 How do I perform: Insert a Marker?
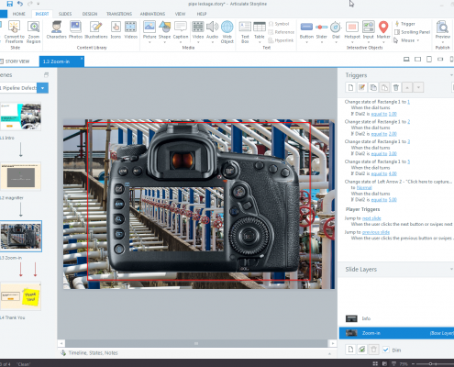click(383, 32)
